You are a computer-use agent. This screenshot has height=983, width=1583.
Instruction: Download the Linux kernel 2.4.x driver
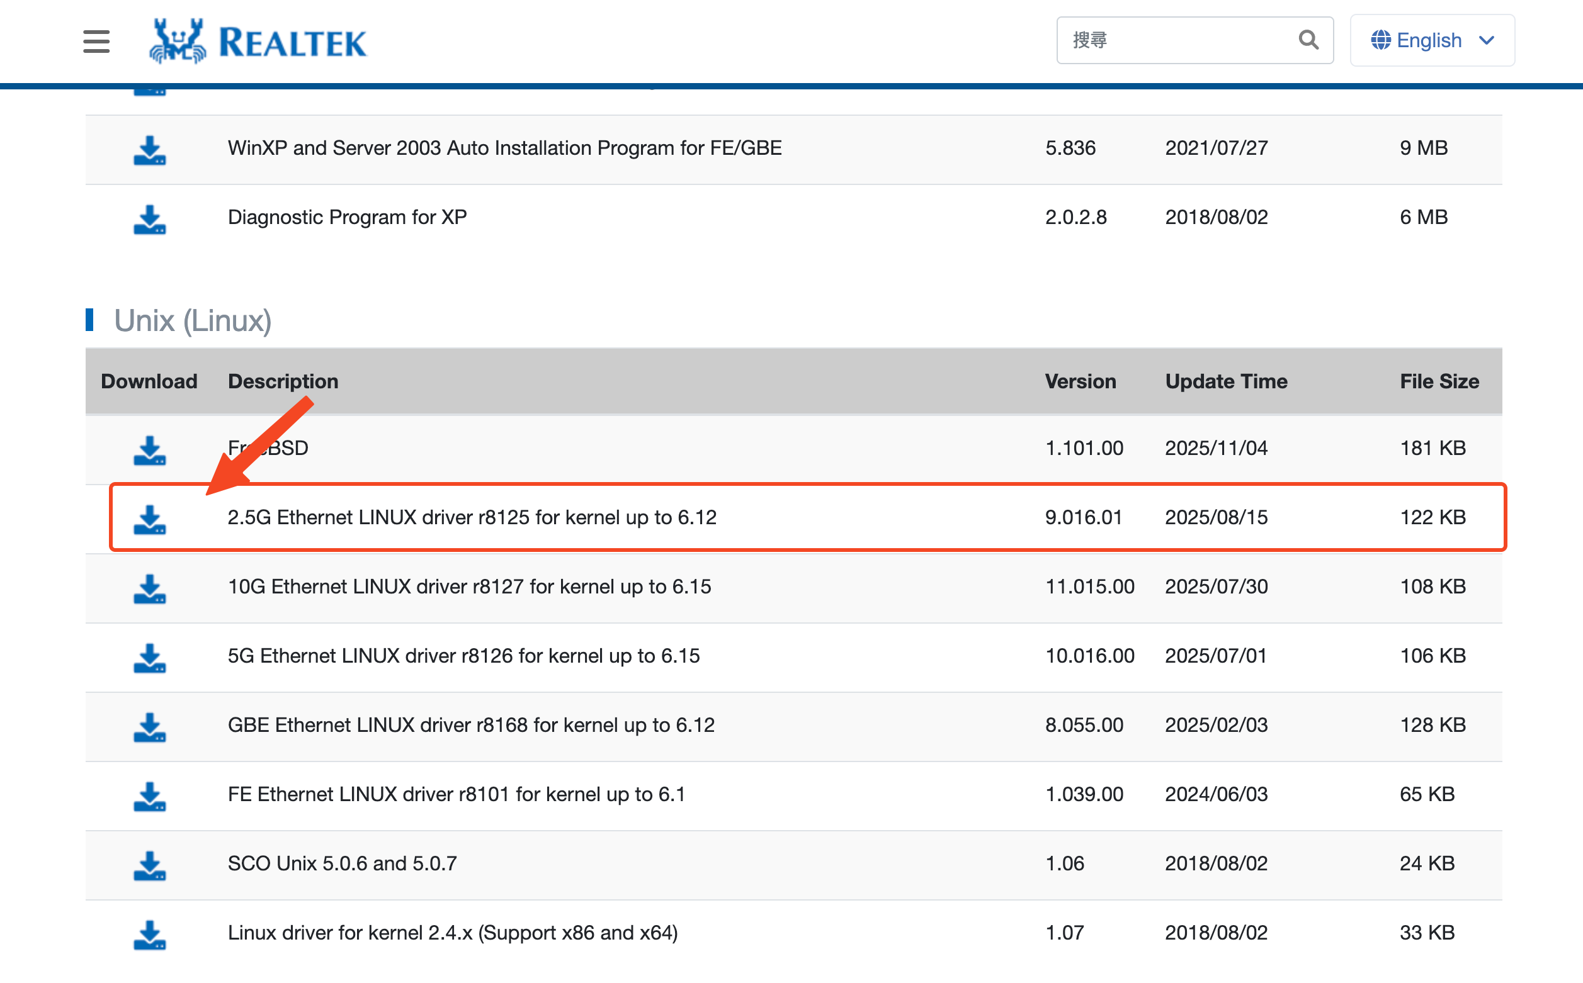pyautogui.click(x=150, y=935)
